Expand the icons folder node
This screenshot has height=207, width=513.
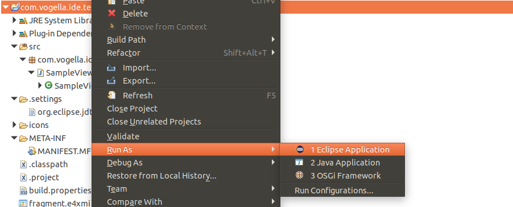click(14, 125)
